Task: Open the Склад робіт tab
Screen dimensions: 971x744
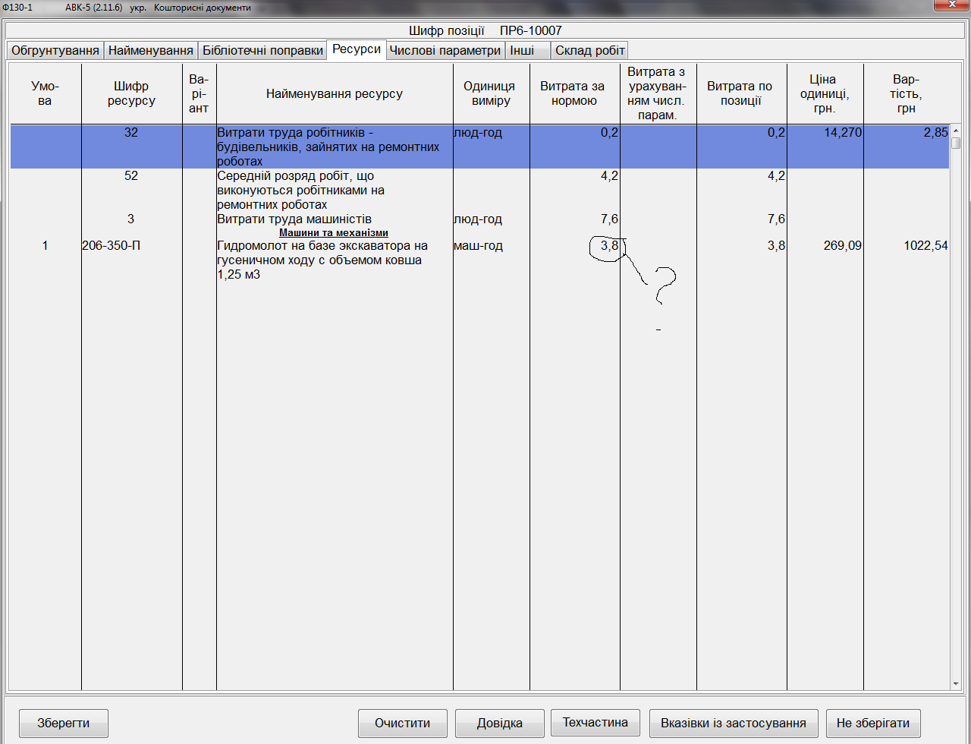Action: coord(589,50)
